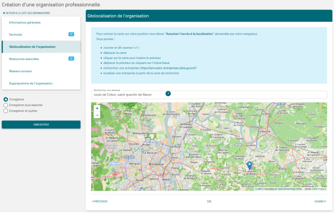Return to the list of organisations
This screenshot has width=334, height=216.
(27, 13)
